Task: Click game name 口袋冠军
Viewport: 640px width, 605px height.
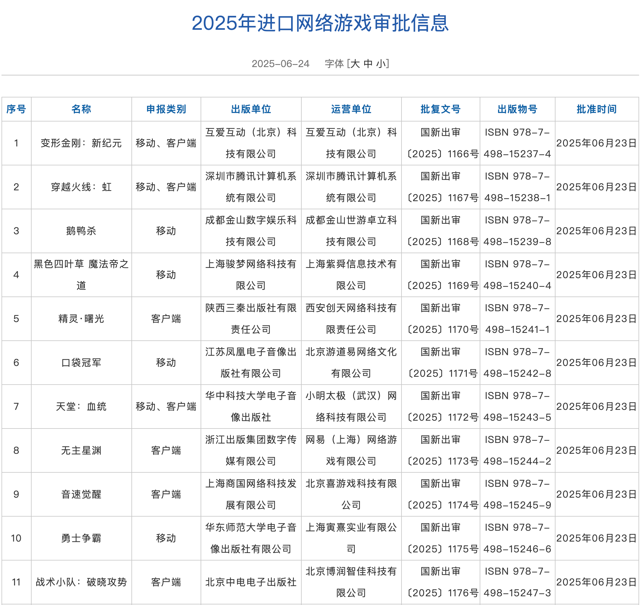Action: (81, 362)
